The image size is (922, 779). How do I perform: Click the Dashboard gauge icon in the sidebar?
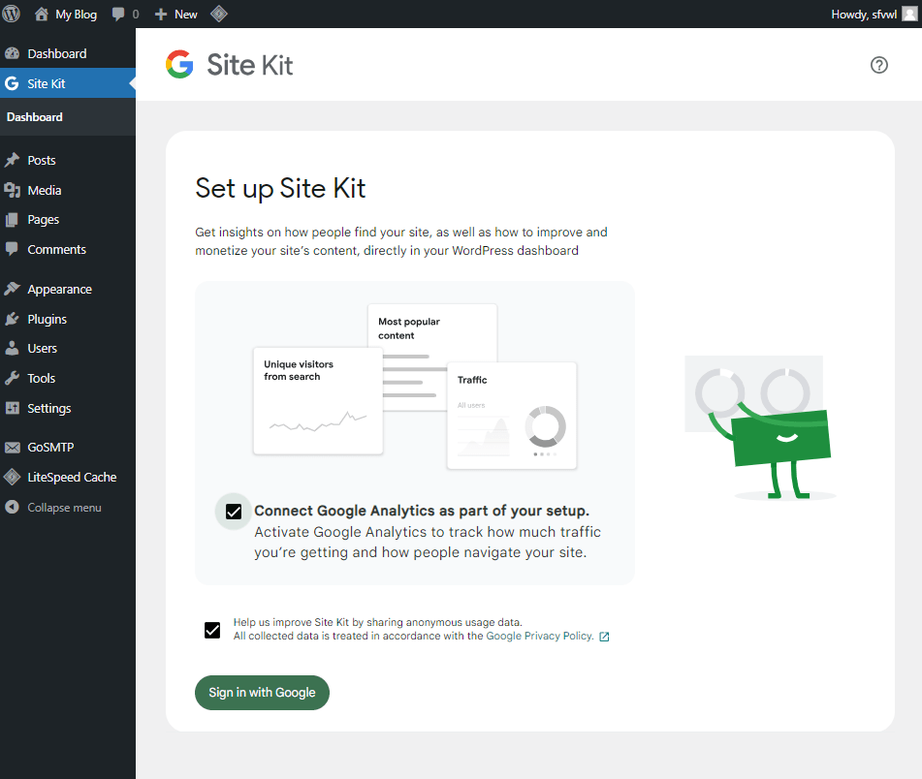coord(13,53)
